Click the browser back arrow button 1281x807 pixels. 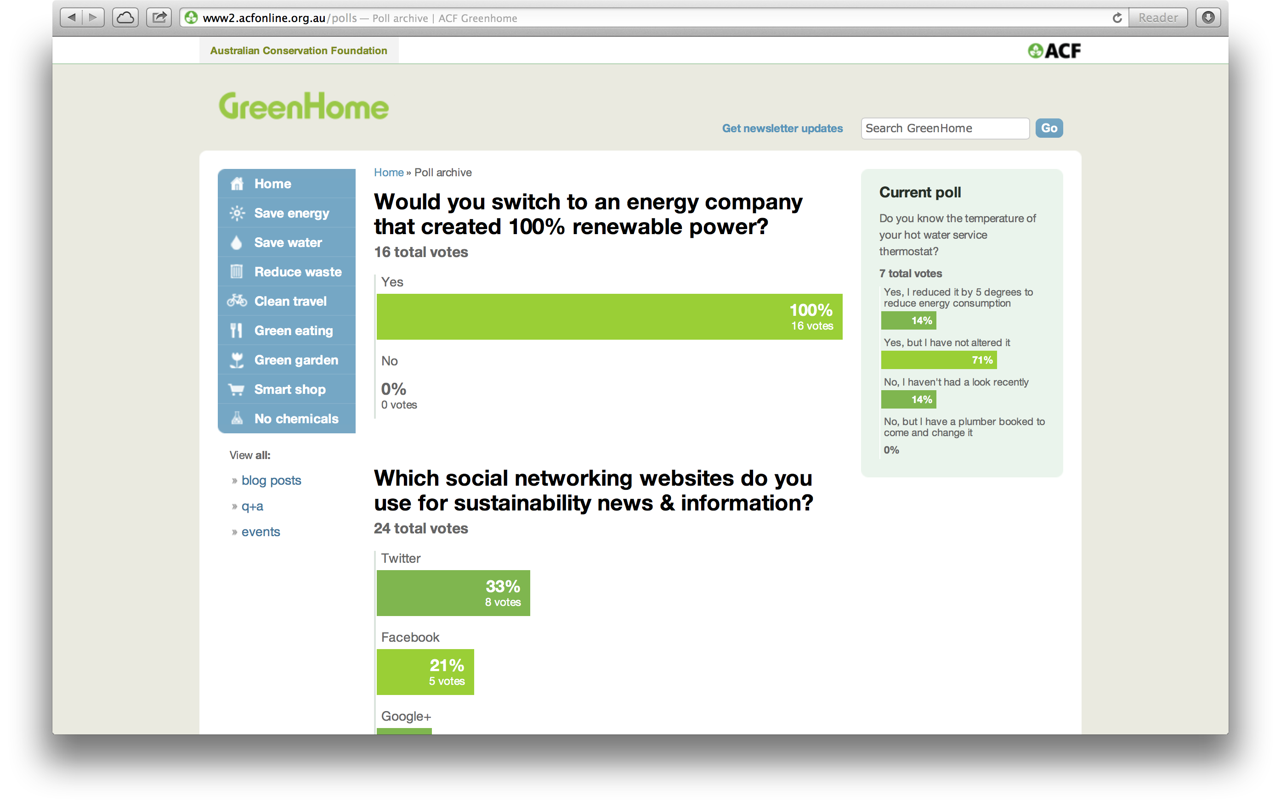[x=71, y=17]
